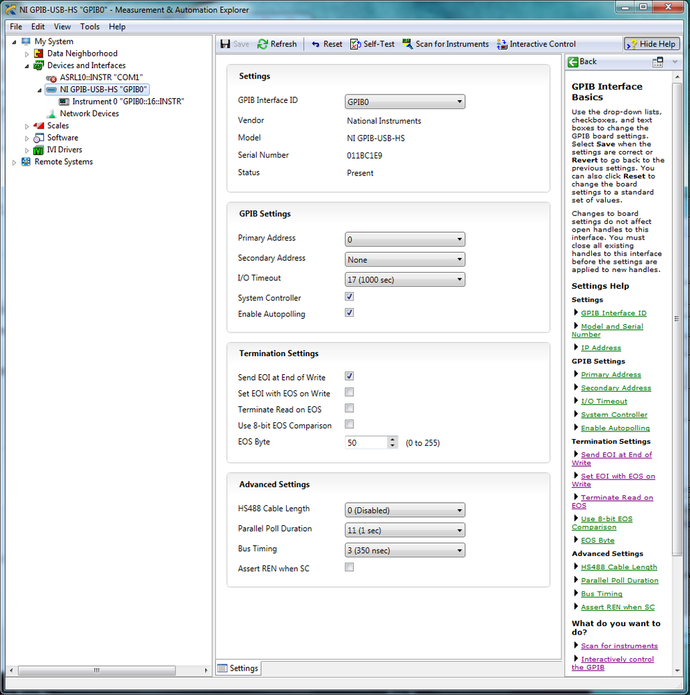Screen dimensions: 690x695
Task: Uncheck Enable Autopolling checkbox
Action: pyautogui.click(x=350, y=313)
